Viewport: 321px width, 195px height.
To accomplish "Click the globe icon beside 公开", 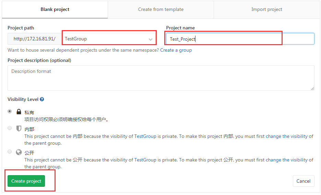I will [x=19, y=152].
